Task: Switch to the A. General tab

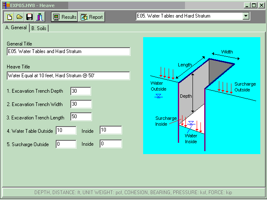Action: coord(15,28)
